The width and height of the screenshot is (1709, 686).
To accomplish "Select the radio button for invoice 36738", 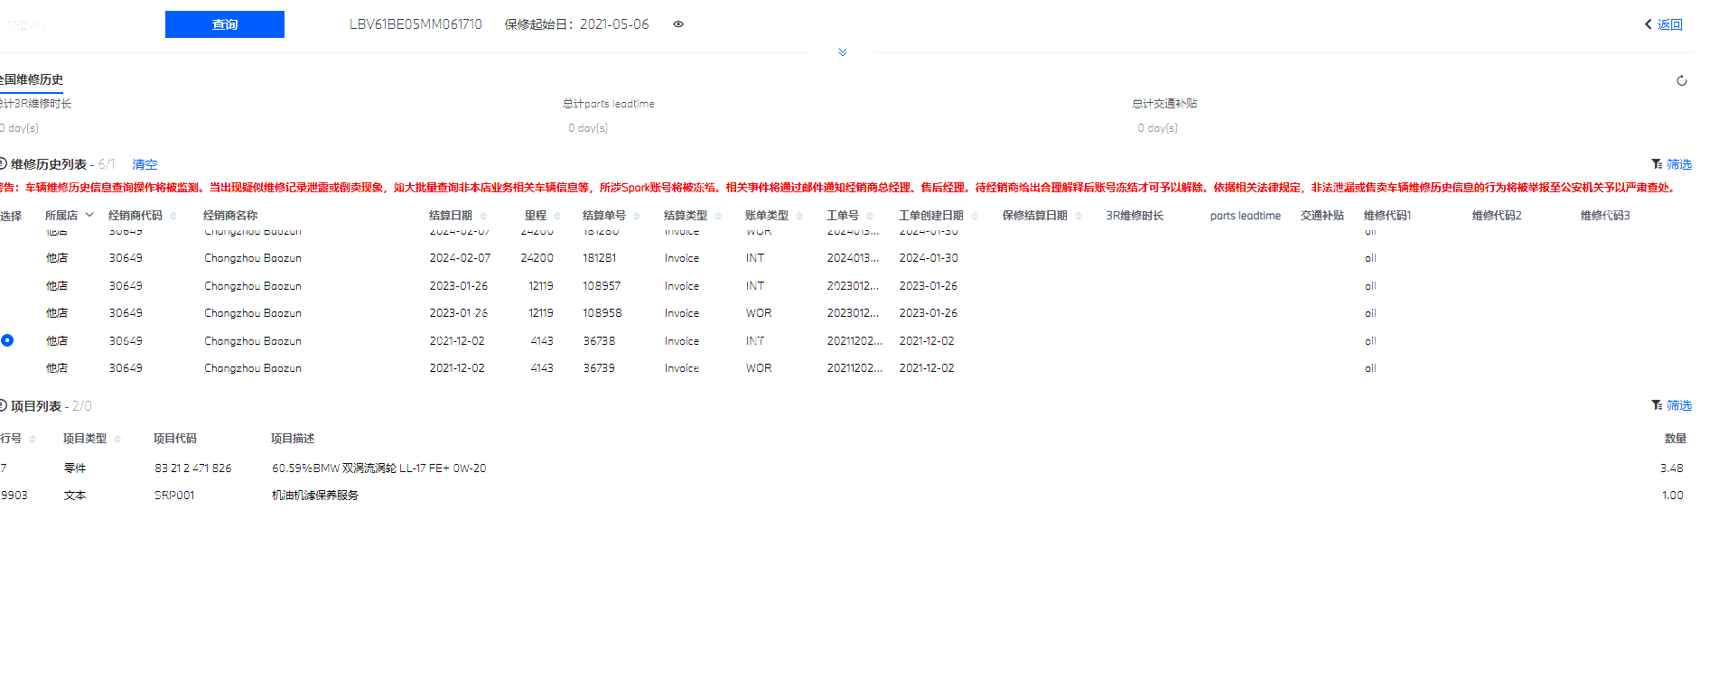I will click(x=7, y=340).
